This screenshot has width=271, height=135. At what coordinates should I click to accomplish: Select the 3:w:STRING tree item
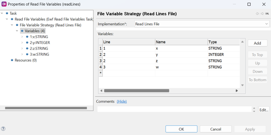(x=39, y=54)
